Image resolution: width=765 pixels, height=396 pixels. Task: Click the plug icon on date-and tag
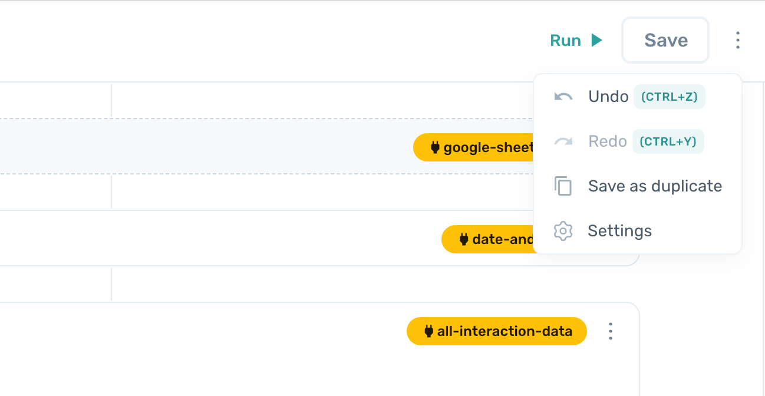(x=463, y=239)
